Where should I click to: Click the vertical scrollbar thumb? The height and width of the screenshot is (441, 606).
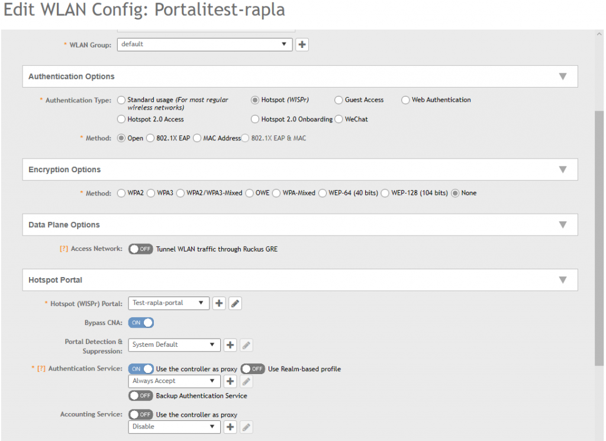599,237
